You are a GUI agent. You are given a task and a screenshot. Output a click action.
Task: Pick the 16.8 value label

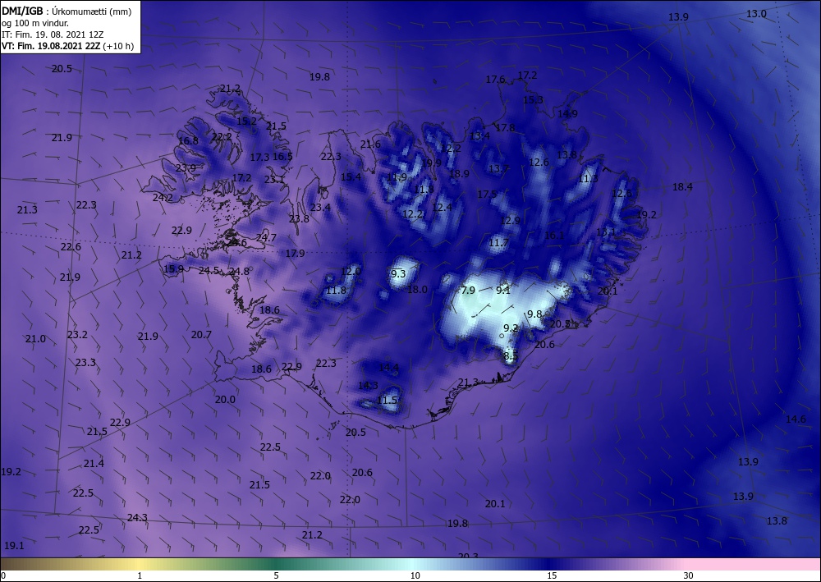pos(188,140)
